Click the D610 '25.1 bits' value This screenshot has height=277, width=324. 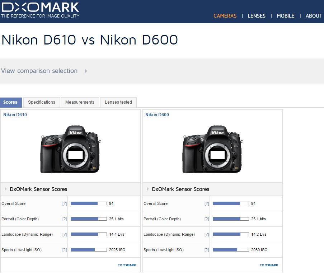point(116,219)
